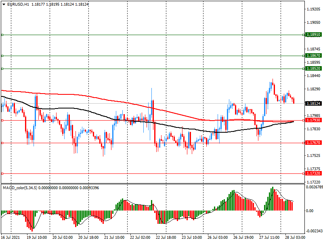The width and height of the screenshot is (323, 242).
Task: Click the 1.18595 price scale value
Action: 314,63
